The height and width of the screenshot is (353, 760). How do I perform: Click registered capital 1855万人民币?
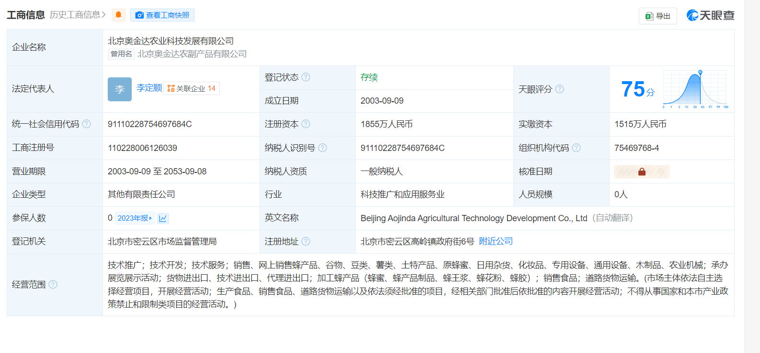[386, 124]
